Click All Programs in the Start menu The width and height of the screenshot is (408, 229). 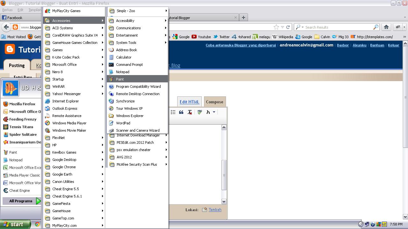point(22,201)
